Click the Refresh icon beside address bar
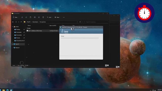 80,22
